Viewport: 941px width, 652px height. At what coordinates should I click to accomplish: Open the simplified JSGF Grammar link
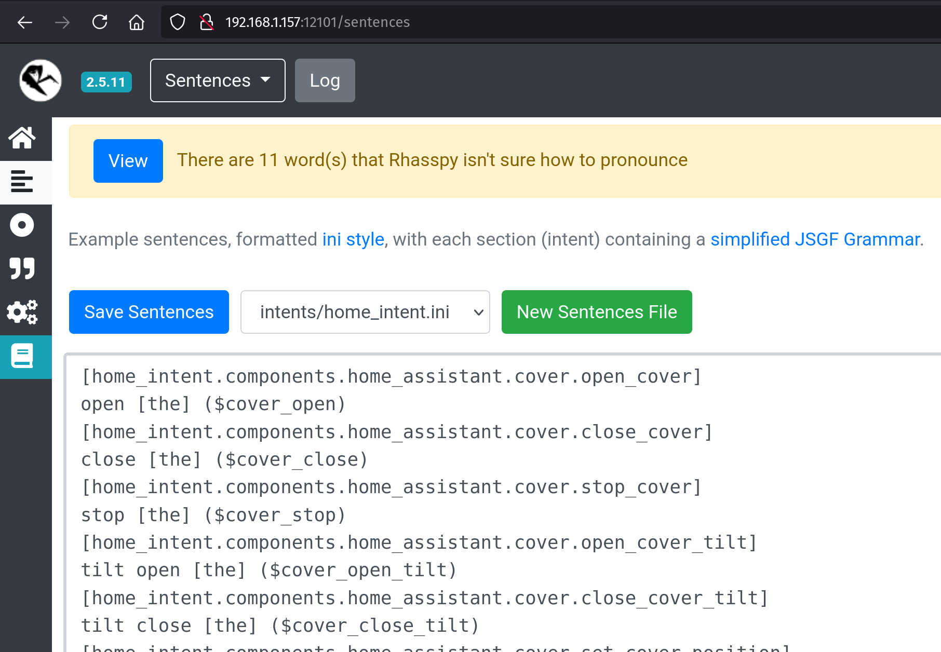tap(815, 239)
